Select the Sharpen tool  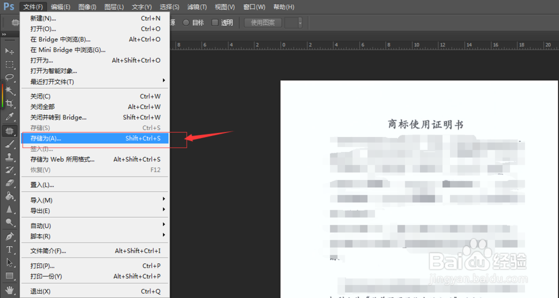(x=10, y=209)
